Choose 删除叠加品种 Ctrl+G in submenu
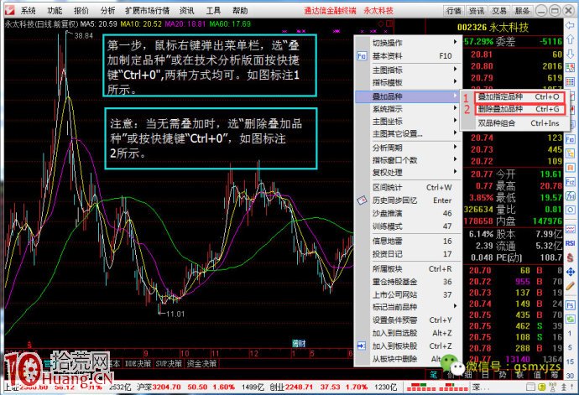This screenshot has height=395, width=579. pyautogui.click(x=519, y=109)
